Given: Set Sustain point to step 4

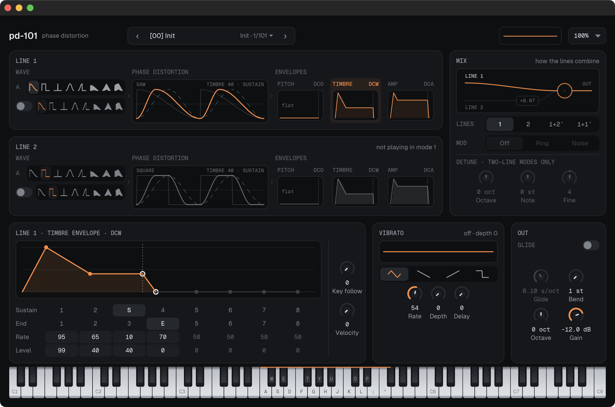Looking at the screenshot, I should click(163, 310).
